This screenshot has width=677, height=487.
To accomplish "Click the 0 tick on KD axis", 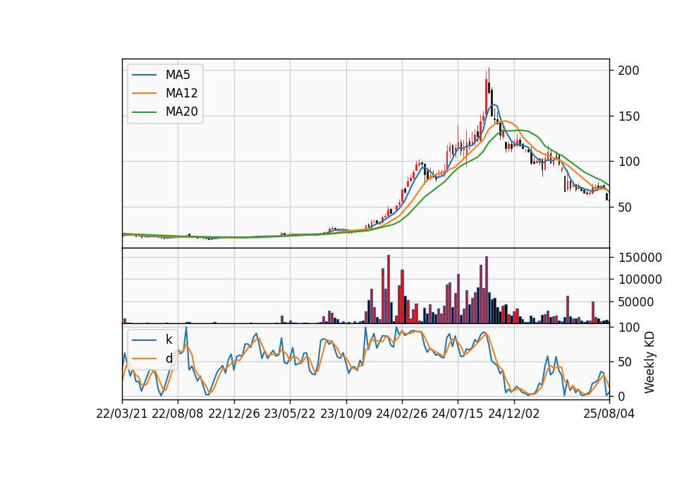I will (621, 396).
